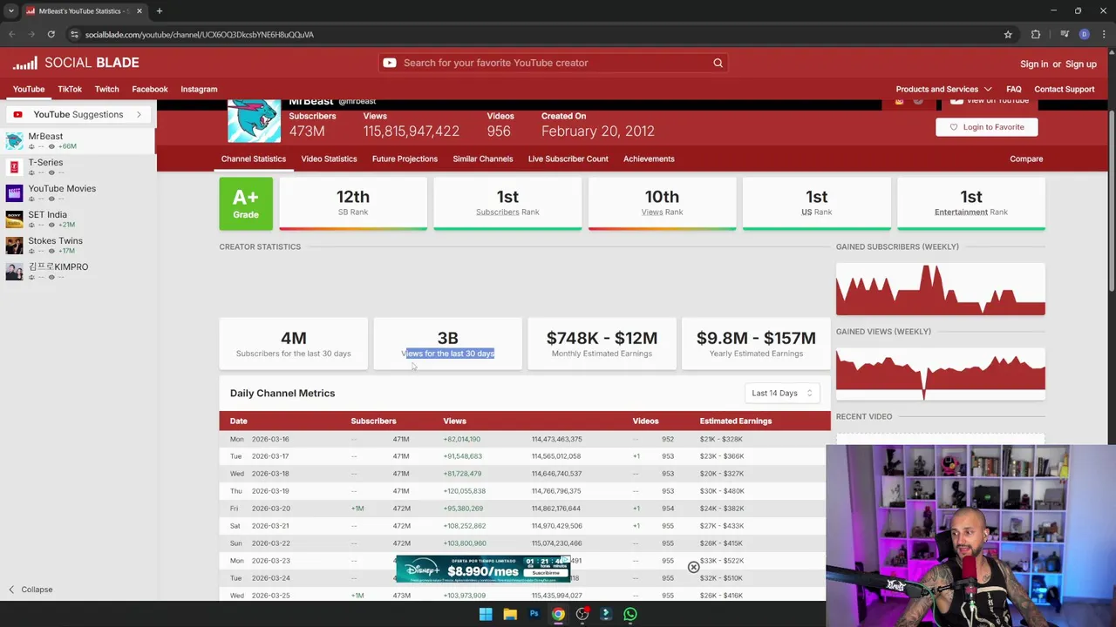Image resolution: width=1116 pixels, height=627 pixels.
Task: Open Contact Support link
Action: tap(1064, 89)
